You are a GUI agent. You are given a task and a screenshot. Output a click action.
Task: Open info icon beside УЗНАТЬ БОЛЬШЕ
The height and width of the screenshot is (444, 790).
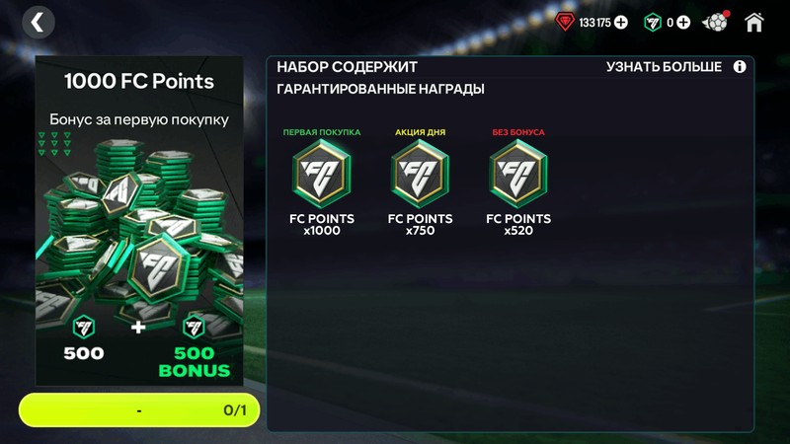point(739,67)
